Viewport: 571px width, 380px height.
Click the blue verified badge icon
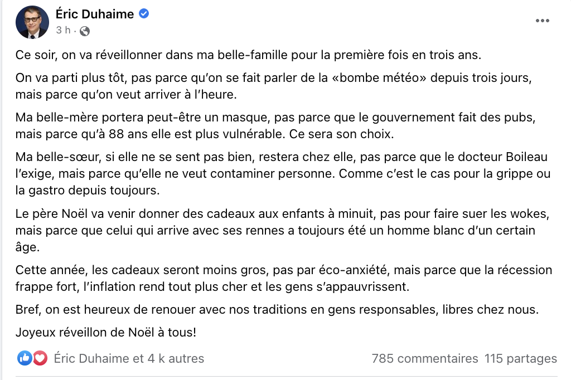(144, 13)
